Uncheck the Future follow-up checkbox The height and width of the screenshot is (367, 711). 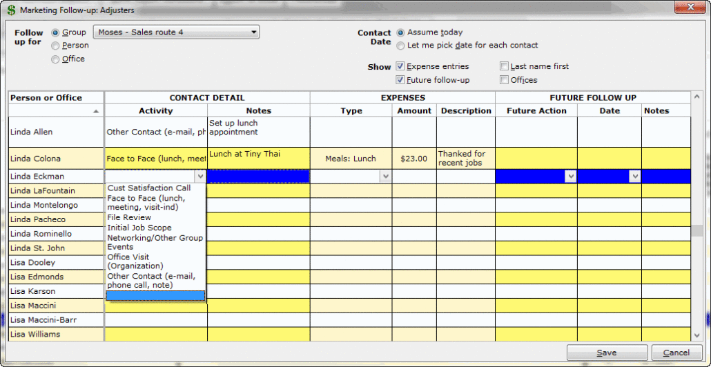tap(400, 80)
